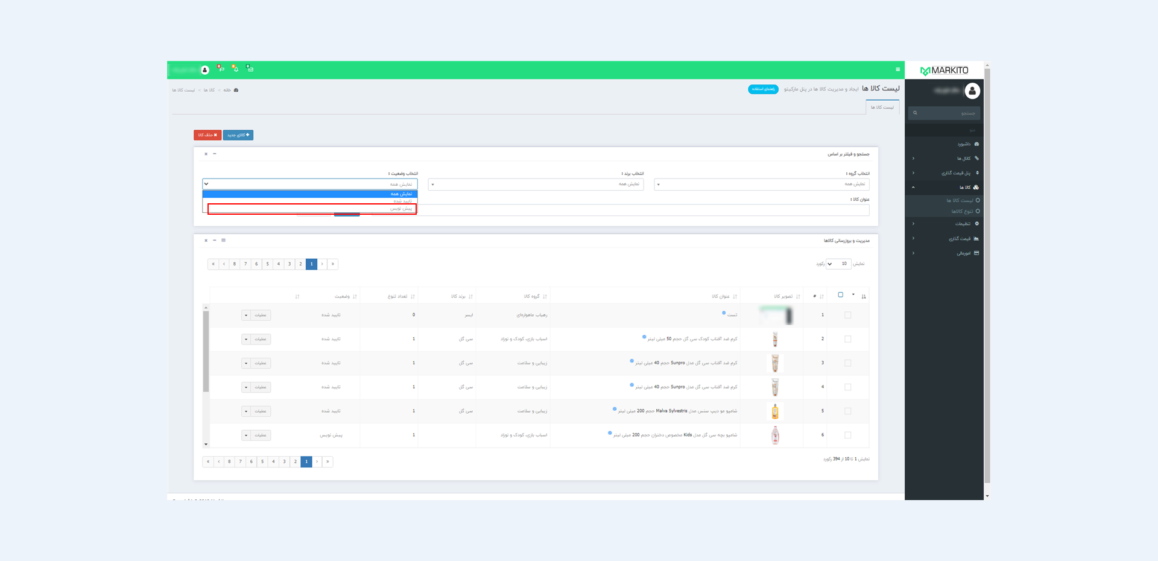Viewport: 1158px width, 561px height.
Task: Click the gear icon beside تنظیمات
Action: pyautogui.click(x=976, y=224)
